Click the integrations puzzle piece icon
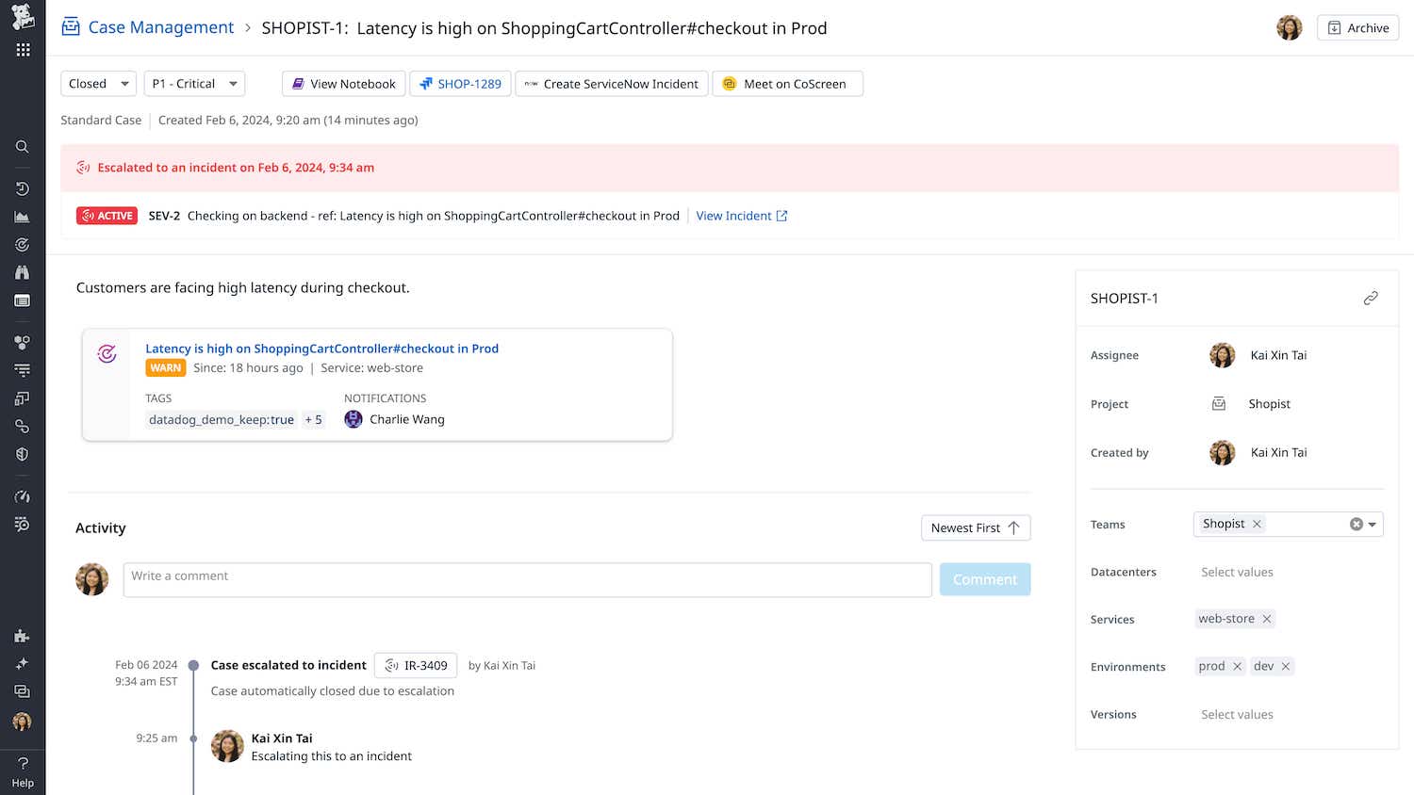1414x795 pixels. [22, 636]
